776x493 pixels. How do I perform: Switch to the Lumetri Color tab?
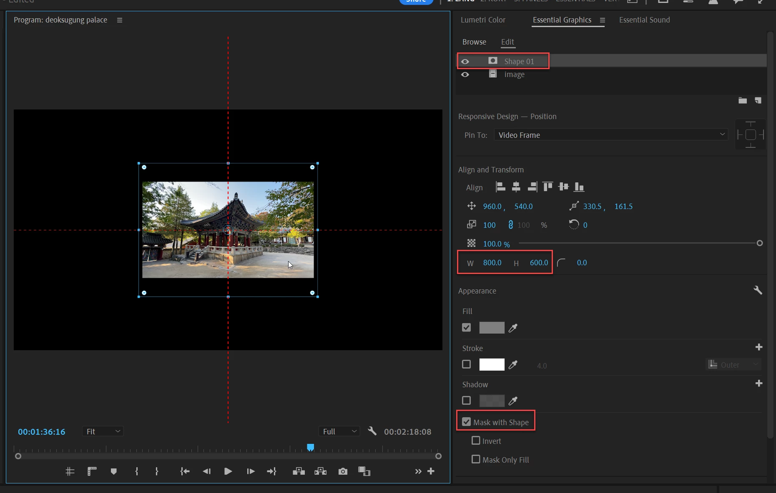[483, 20]
